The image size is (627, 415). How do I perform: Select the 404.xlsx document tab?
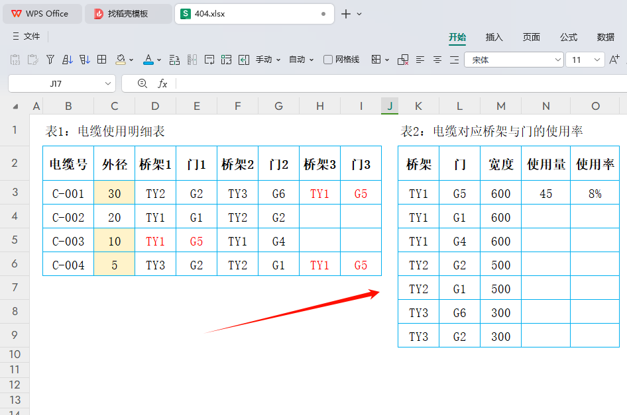[255, 14]
